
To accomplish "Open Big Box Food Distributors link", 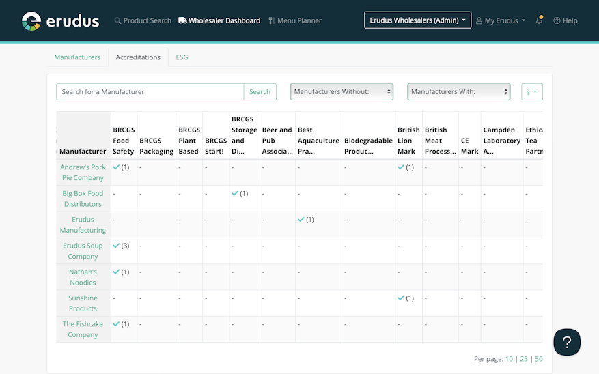I will 83,199.
